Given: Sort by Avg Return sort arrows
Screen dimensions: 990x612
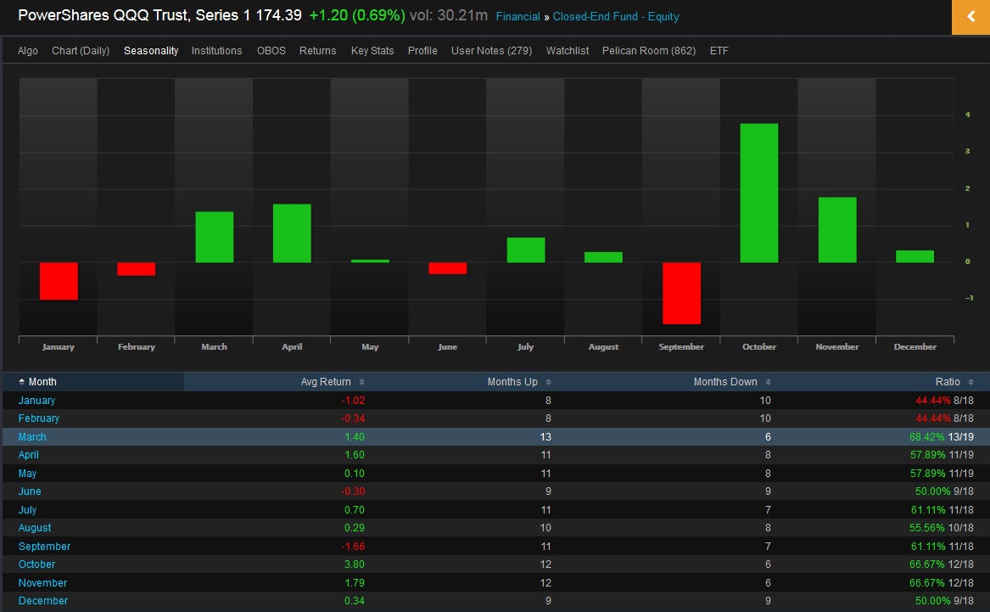Looking at the screenshot, I should pos(361,382).
